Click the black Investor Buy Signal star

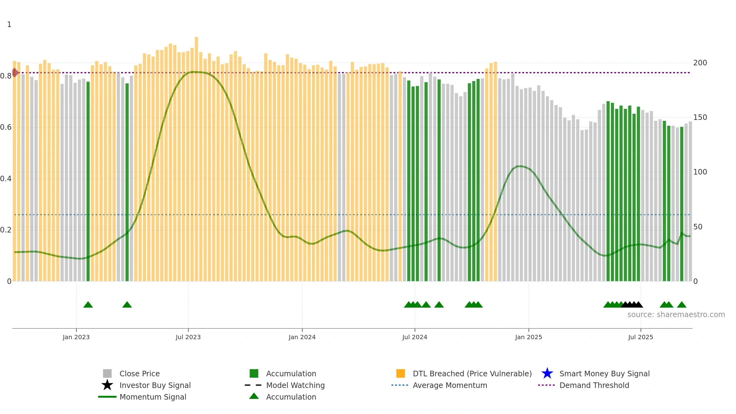[107, 385]
